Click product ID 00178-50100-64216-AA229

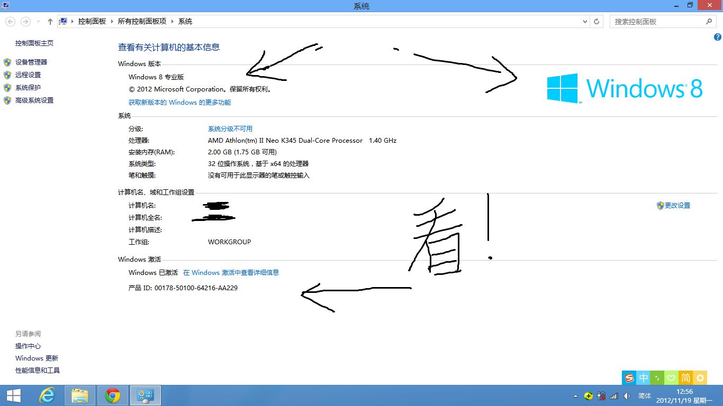point(196,288)
